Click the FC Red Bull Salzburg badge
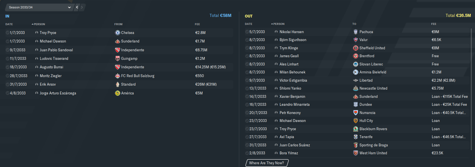 [x=118, y=76]
